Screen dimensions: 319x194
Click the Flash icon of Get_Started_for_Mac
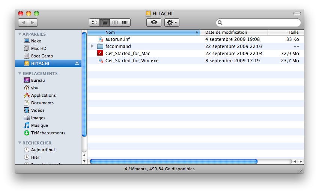[x=100, y=53]
